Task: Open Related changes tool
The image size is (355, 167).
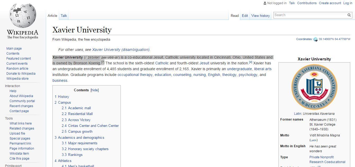Action: point(22,128)
